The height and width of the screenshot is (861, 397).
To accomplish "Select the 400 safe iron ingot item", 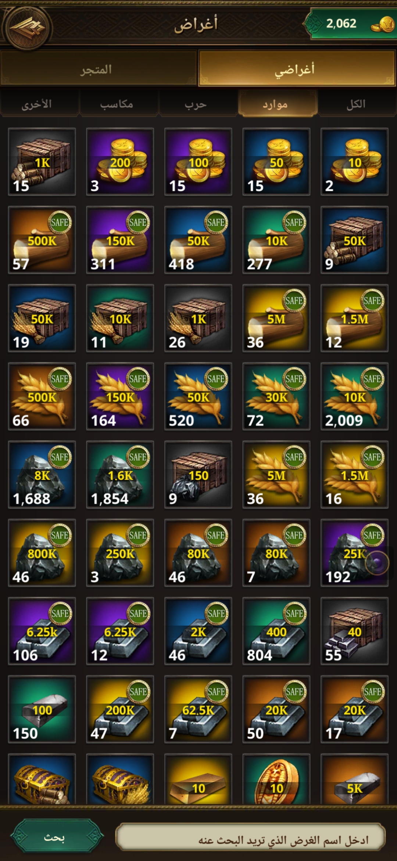I will [276, 631].
